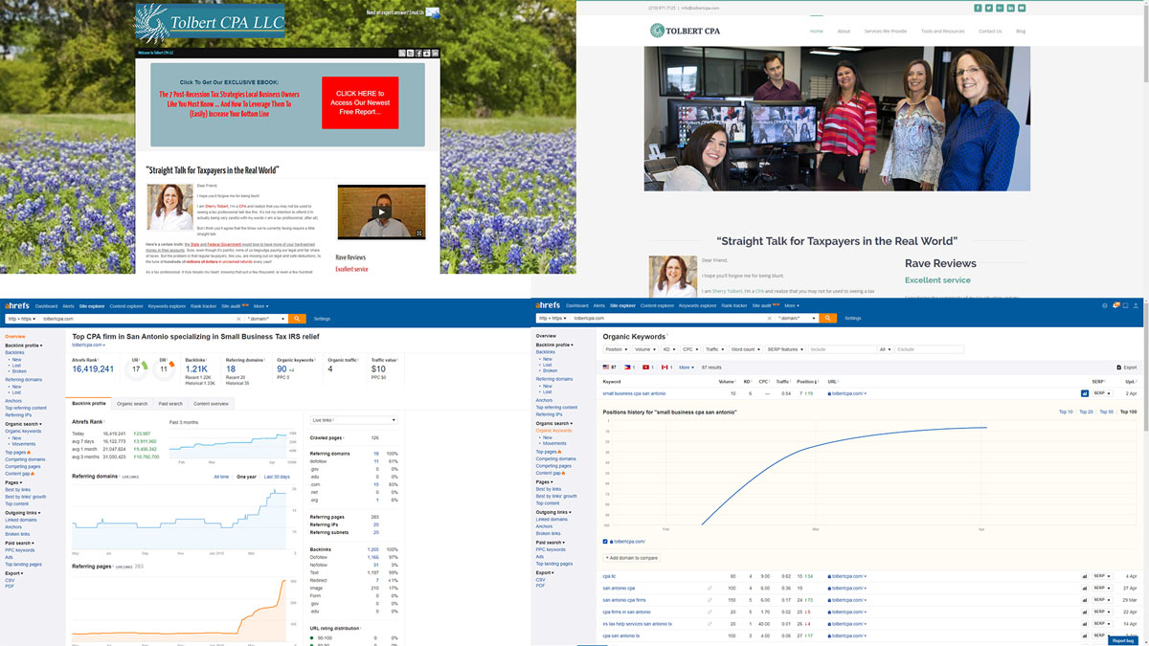1149x646 pixels.
Task: Click the email icon beside 'Need an expert answer'
Action: point(433,13)
